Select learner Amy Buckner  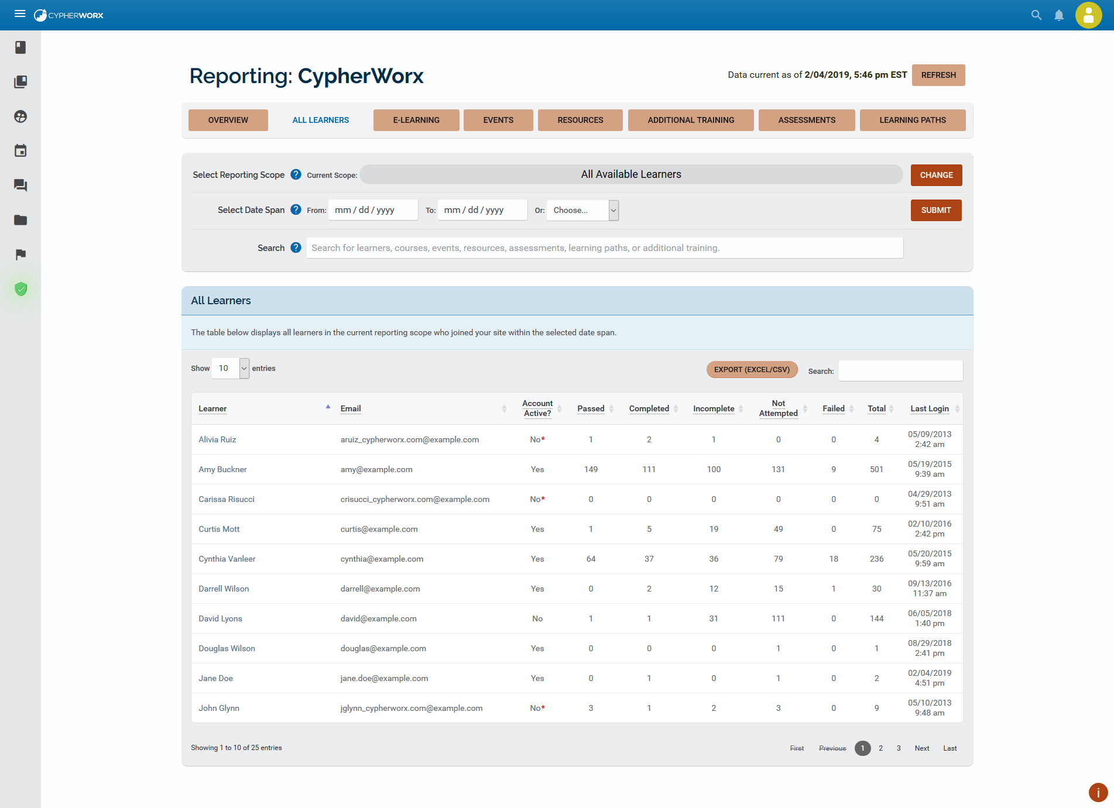pyautogui.click(x=222, y=469)
